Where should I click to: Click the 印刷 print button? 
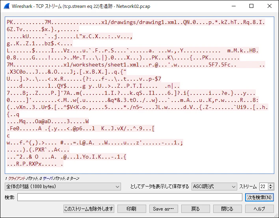click(132, 209)
